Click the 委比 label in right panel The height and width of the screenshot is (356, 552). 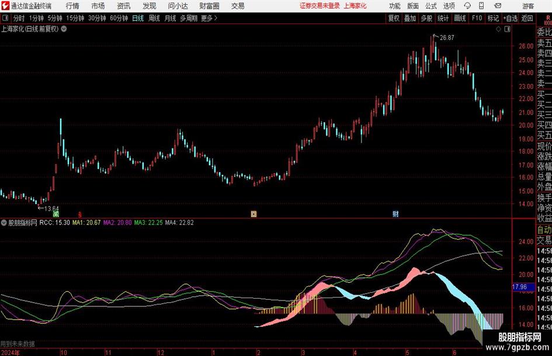tap(544, 32)
